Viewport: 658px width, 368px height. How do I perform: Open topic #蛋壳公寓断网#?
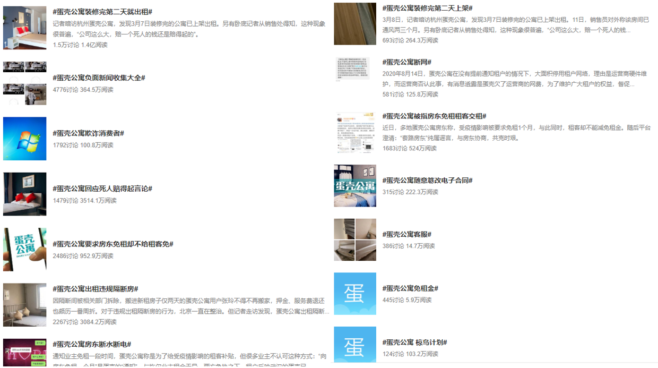[407, 62]
